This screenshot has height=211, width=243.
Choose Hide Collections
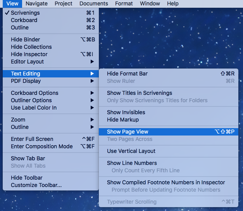pyautogui.click(x=51, y=47)
